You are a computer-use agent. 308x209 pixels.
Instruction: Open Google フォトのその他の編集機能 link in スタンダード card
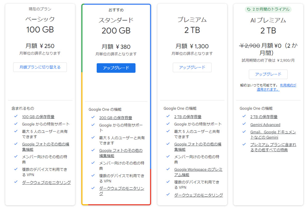[121, 153]
